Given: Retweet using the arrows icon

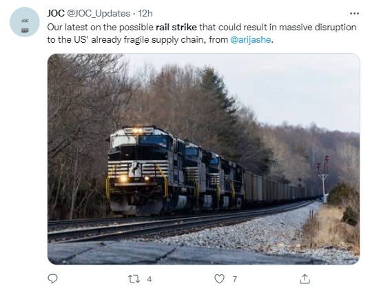Looking at the screenshot, I should pyautogui.click(x=134, y=279).
